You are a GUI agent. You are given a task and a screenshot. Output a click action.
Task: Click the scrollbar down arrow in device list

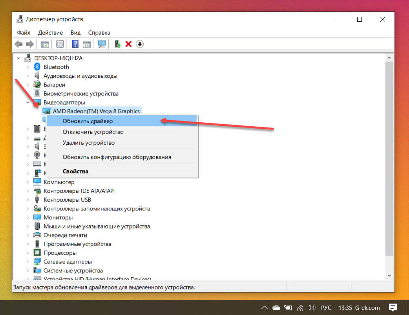click(389, 276)
